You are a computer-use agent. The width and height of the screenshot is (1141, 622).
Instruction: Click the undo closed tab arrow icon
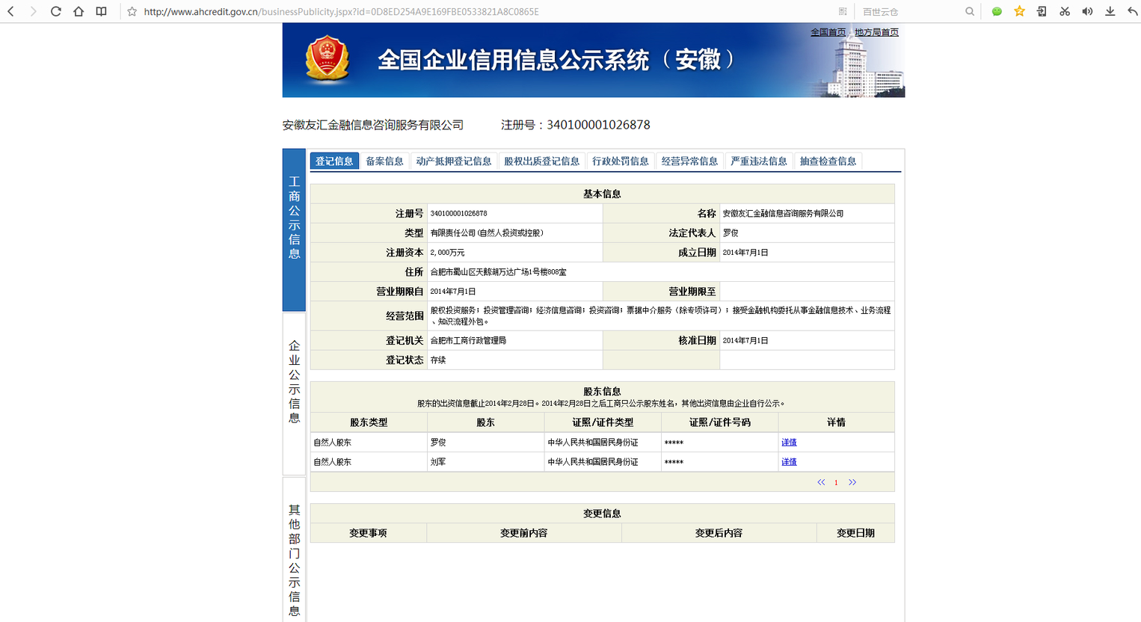(x=1132, y=11)
